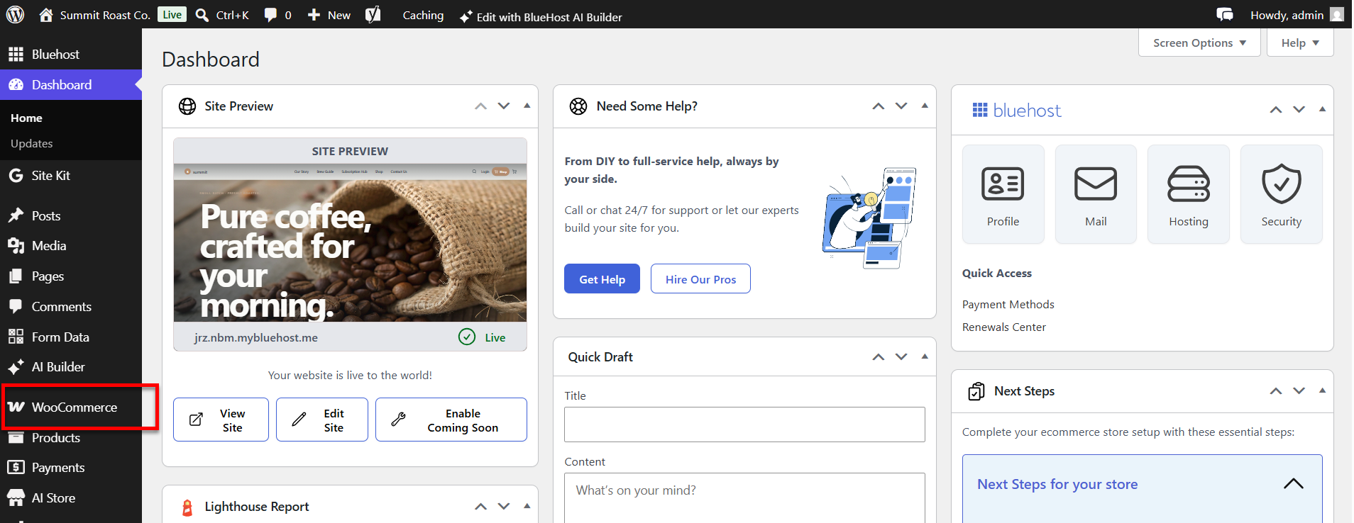Viewport: 1354px width, 523px height.
Task: Click the site preview coffee thumbnail
Action: (x=350, y=243)
